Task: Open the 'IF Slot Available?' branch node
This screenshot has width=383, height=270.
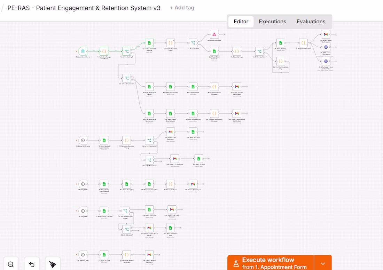Action: pos(259,51)
